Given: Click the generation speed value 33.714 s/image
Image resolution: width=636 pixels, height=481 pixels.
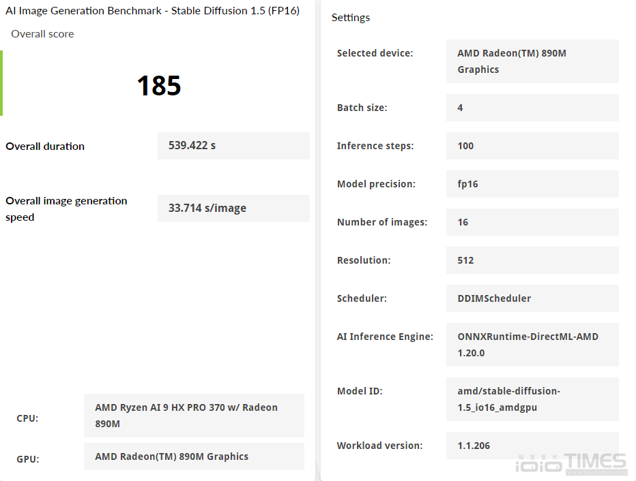Looking at the screenshot, I should [233, 208].
